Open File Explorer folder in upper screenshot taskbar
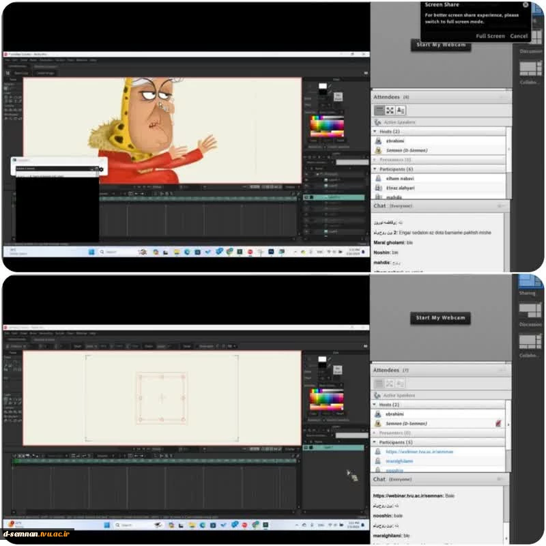Screen dimensions: 546x546 point(177,252)
